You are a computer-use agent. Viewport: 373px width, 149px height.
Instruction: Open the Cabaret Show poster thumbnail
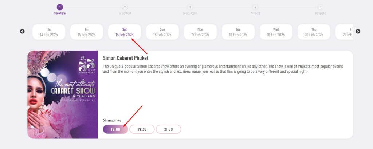coord(63,94)
